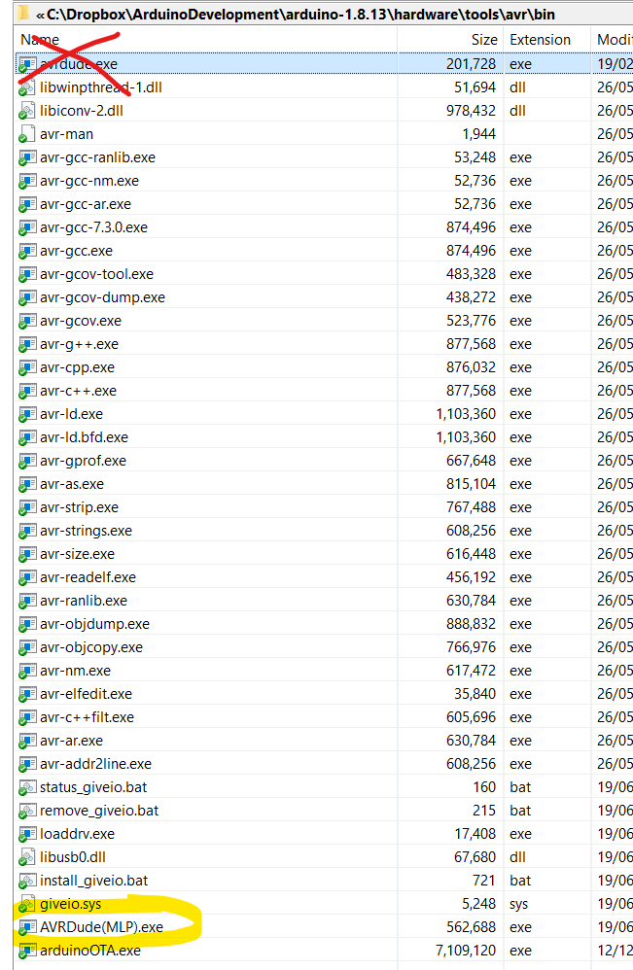Click the avr-gcov-dump.exe icon

click(26, 297)
